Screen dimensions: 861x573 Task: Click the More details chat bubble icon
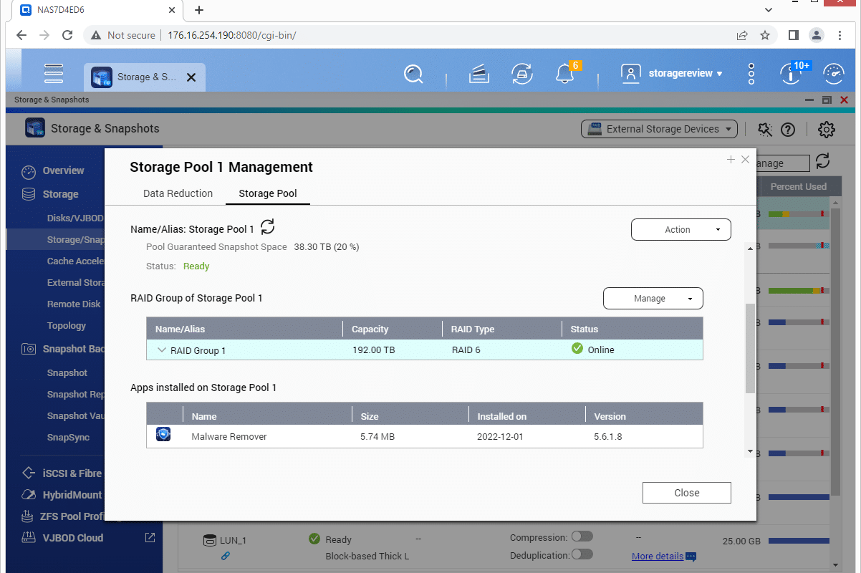click(x=691, y=557)
